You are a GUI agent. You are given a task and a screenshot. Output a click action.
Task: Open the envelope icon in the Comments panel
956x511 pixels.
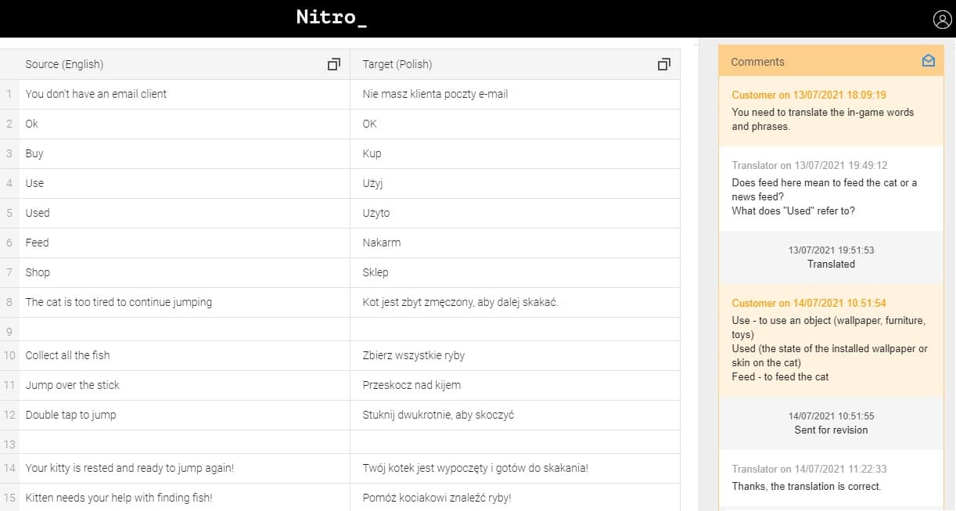[x=928, y=59]
